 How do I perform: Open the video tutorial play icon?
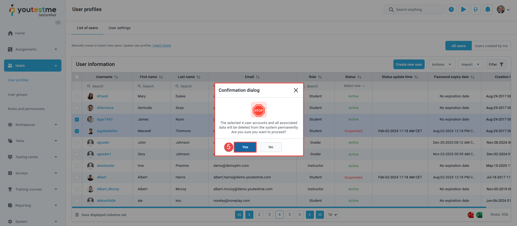(463, 10)
